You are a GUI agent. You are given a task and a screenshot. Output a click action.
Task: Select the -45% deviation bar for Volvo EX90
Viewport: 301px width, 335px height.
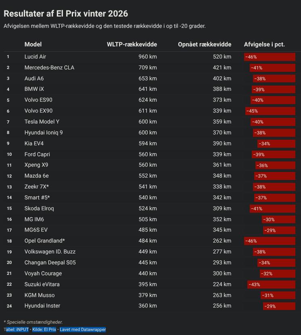(x=270, y=111)
